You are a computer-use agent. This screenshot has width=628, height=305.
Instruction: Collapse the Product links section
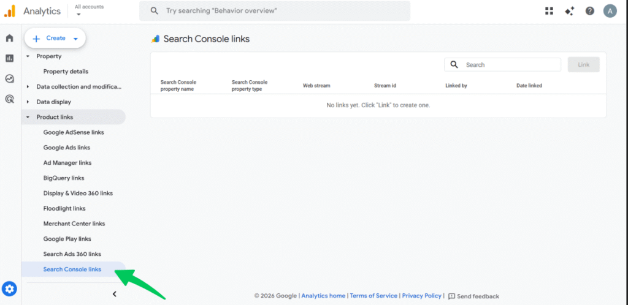28,117
